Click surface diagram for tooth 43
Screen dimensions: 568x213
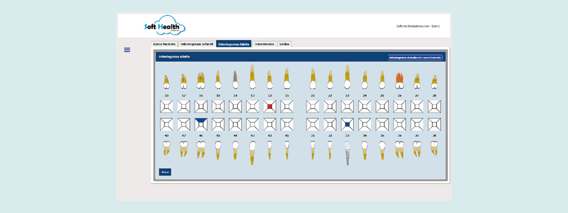point(253,124)
